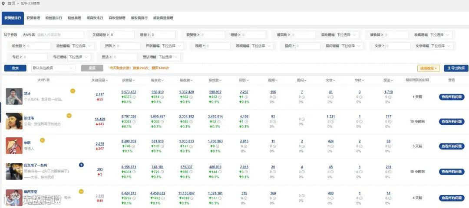This screenshot has width=469, height=208.
Task: Click the articles value 1,321
Action: (x=330, y=117)
